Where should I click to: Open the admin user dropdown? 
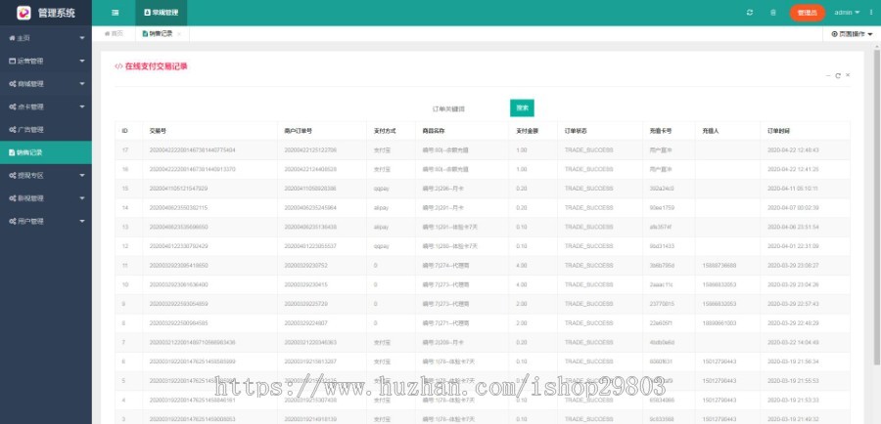[847, 13]
